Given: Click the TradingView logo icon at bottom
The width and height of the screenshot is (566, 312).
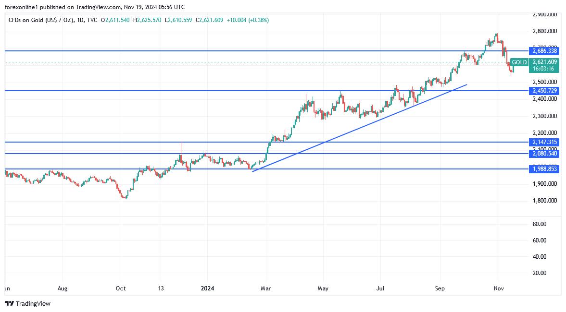Looking at the screenshot, I should (x=10, y=303).
